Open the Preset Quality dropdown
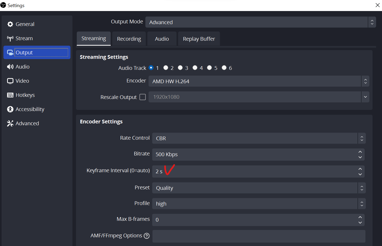Screen dimensions: 382x246 click(259, 188)
